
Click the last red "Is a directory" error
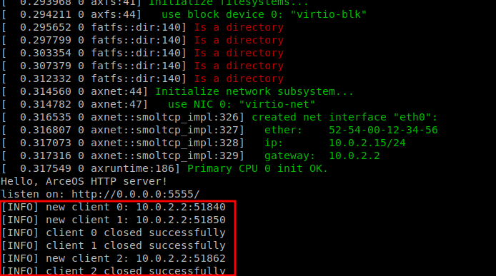(239, 78)
